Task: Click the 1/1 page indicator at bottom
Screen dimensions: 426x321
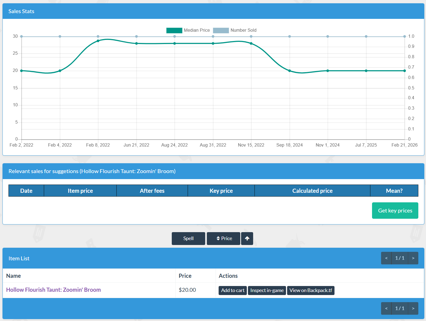Action: 400,308
